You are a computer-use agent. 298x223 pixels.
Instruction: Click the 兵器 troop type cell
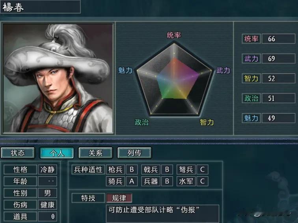point(151,181)
